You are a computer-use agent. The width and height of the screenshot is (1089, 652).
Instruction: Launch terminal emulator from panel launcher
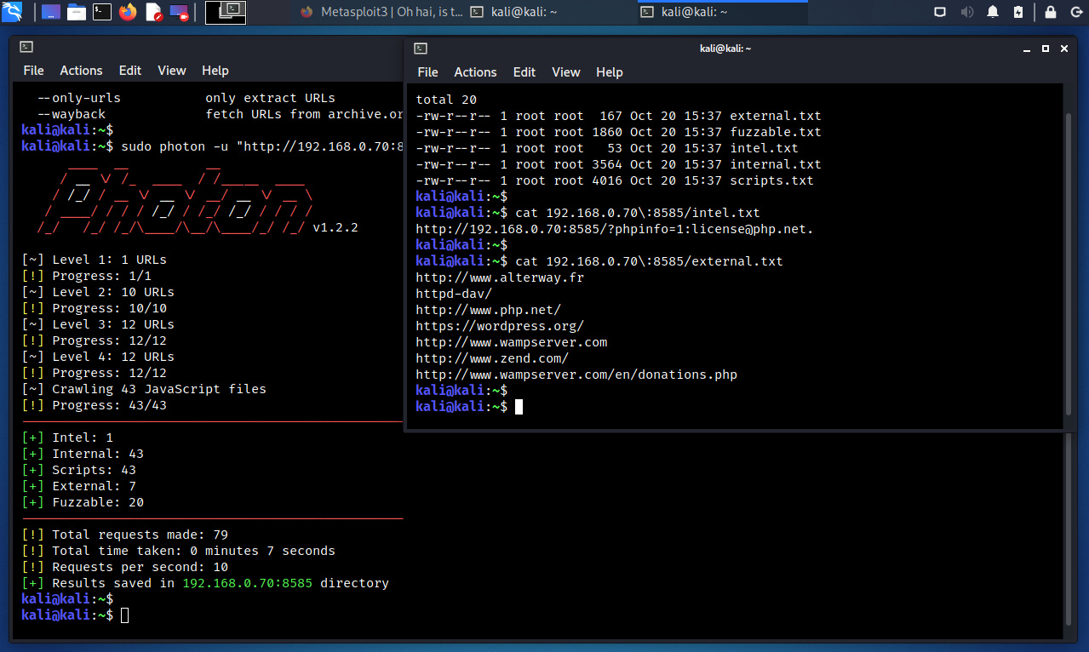tap(102, 12)
